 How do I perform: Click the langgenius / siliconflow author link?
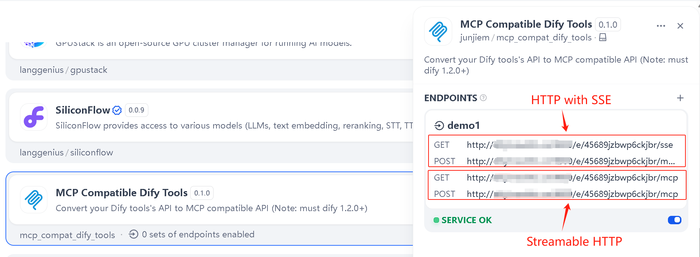pyautogui.click(x=66, y=153)
